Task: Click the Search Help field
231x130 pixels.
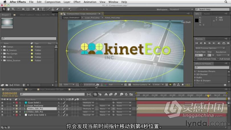Action: click(212, 9)
